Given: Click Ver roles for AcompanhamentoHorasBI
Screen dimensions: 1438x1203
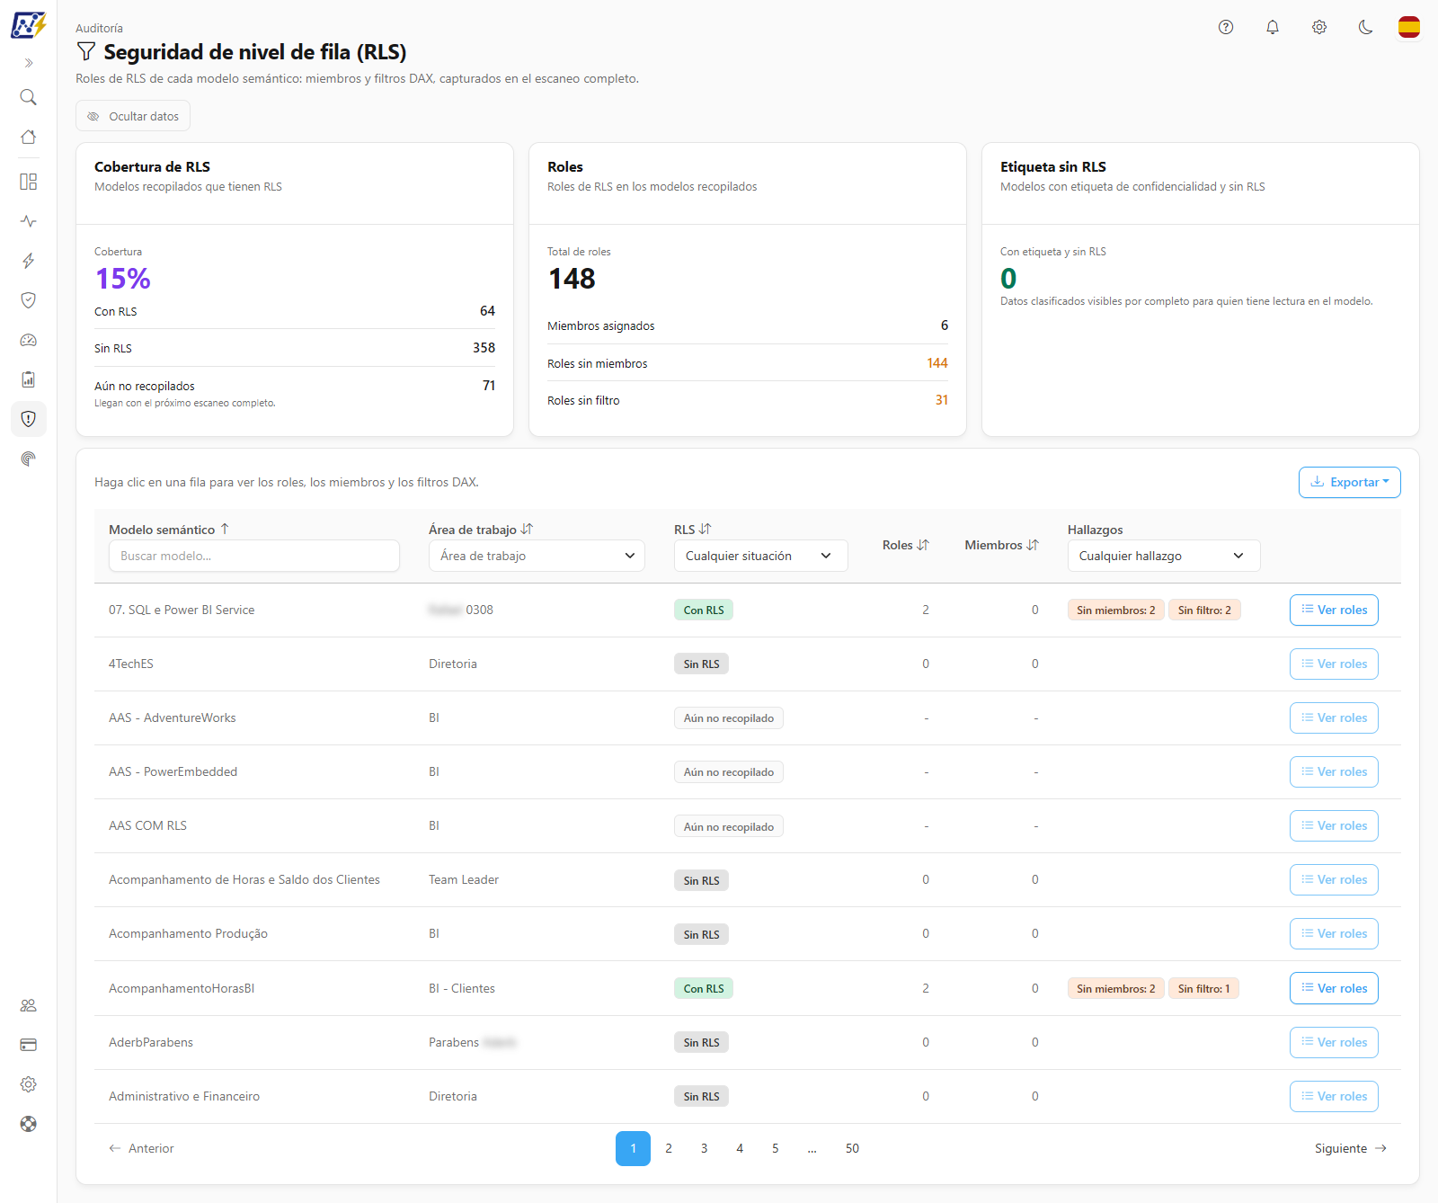Looking at the screenshot, I should [x=1334, y=988].
